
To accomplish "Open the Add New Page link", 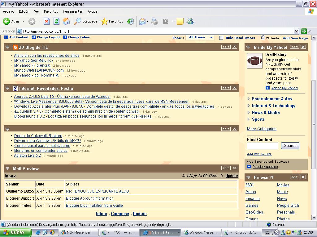I will [x=295, y=38].
